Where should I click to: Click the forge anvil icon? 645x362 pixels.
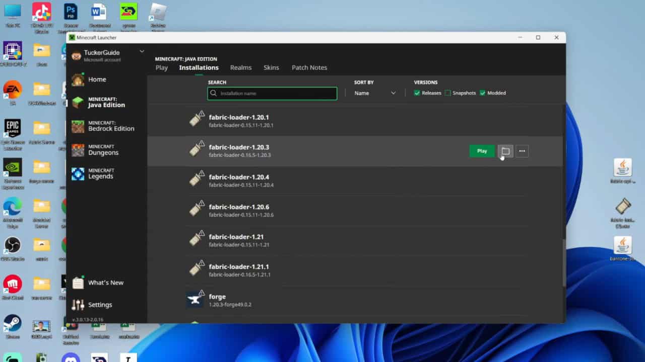coord(196,299)
